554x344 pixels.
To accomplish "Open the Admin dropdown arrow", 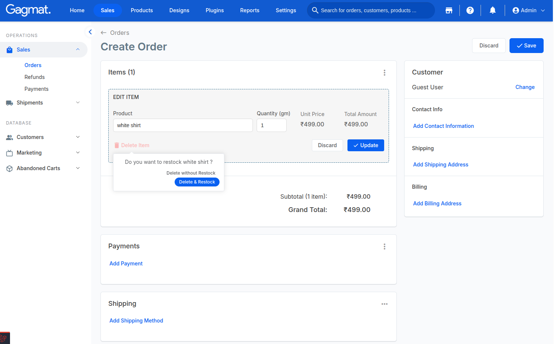I will 543,10.
